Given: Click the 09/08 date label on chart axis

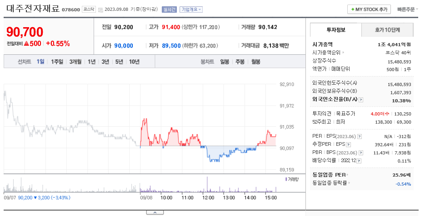Looking at the screenshot, I should tap(146, 197).
